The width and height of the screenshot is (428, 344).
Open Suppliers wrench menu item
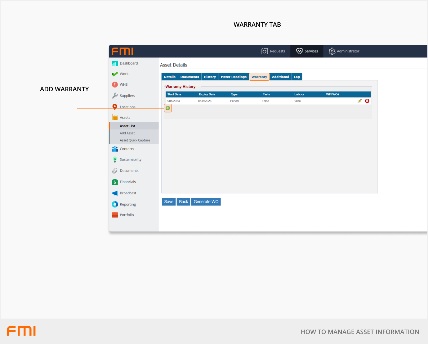tap(127, 96)
